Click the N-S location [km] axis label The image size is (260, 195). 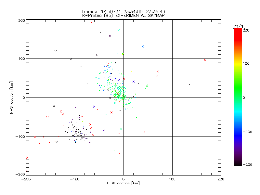pyautogui.click(x=11, y=97)
